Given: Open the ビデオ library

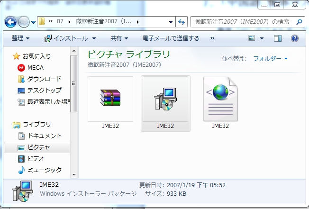Looking at the screenshot, I should [x=31, y=159].
